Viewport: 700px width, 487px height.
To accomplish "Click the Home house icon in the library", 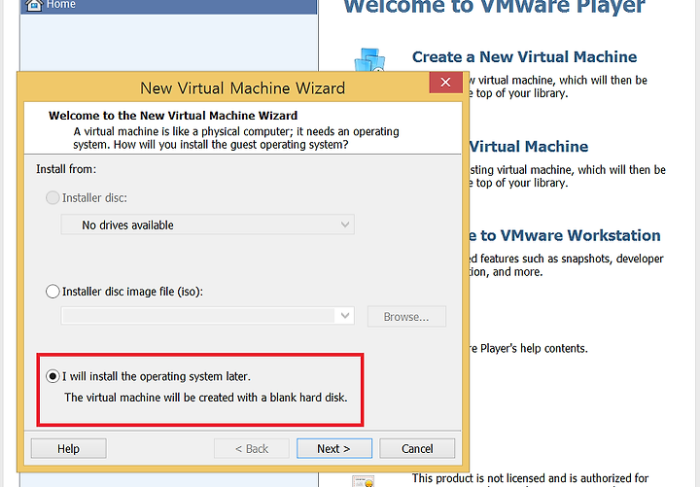I will (x=34, y=5).
